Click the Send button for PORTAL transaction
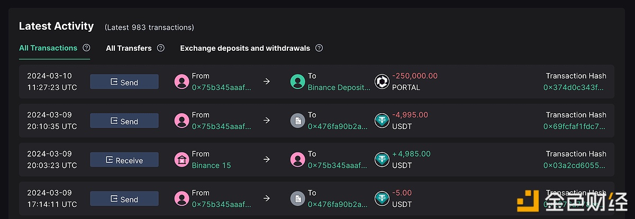The height and width of the screenshot is (219, 635). tap(124, 82)
